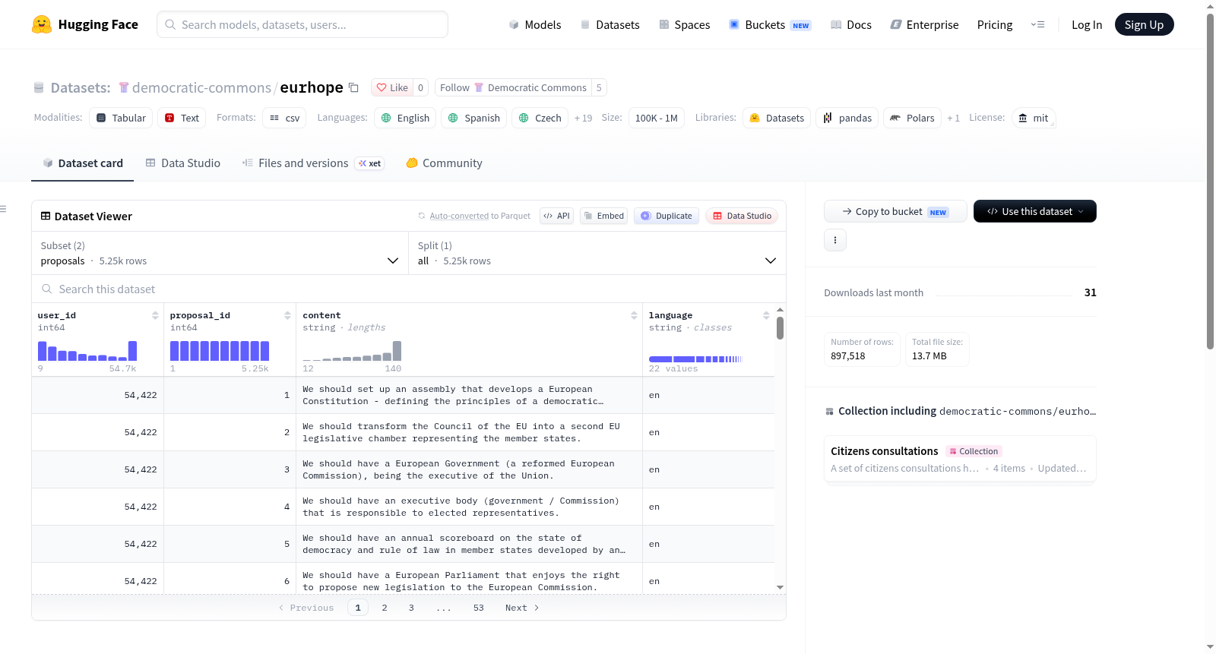This screenshot has width=1216, height=654.
Task: Click the dataset table vertical scrollbar
Action: click(780, 328)
